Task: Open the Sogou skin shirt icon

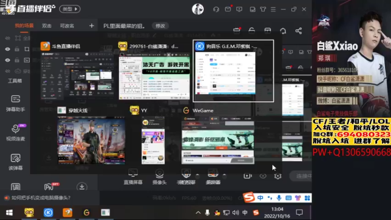Action: tap(298, 198)
